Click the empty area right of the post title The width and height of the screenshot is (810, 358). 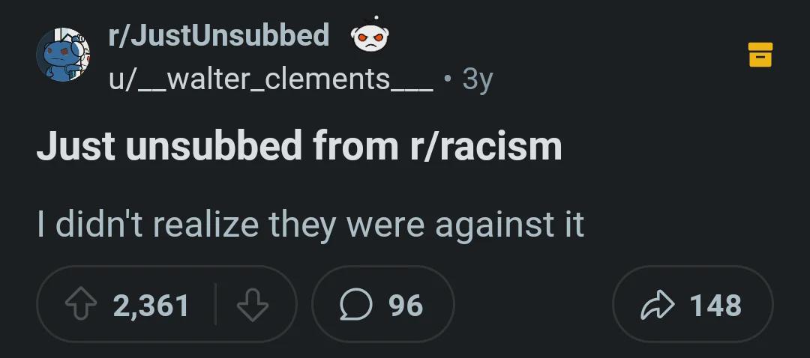pos(682,147)
